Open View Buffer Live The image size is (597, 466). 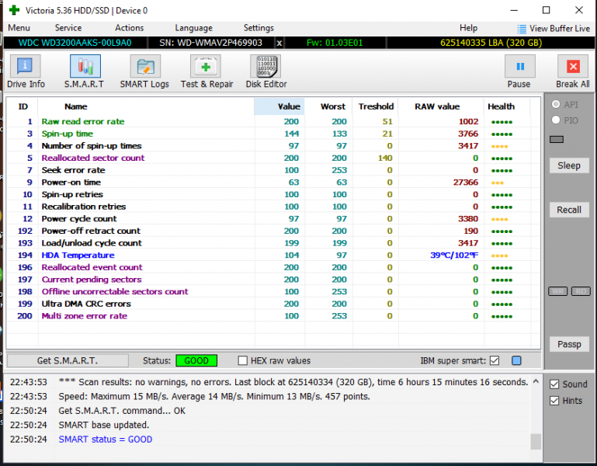pos(554,28)
